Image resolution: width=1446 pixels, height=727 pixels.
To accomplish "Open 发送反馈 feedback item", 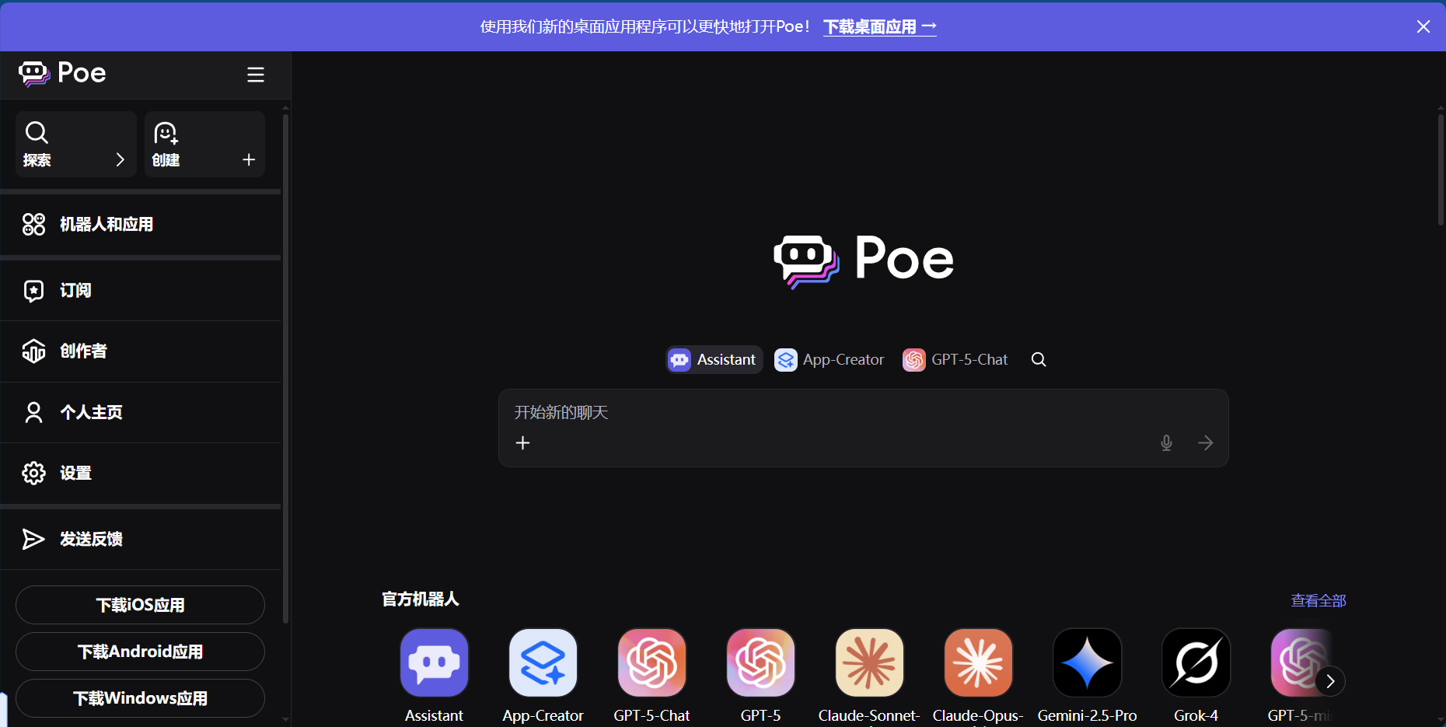I will click(x=141, y=539).
